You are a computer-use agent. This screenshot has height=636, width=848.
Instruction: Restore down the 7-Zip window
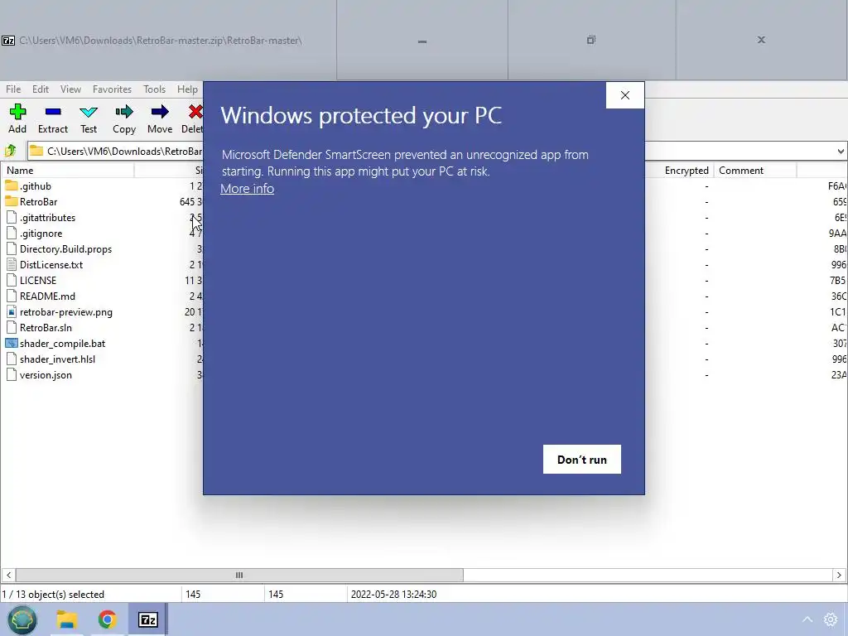pyautogui.click(x=591, y=40)
